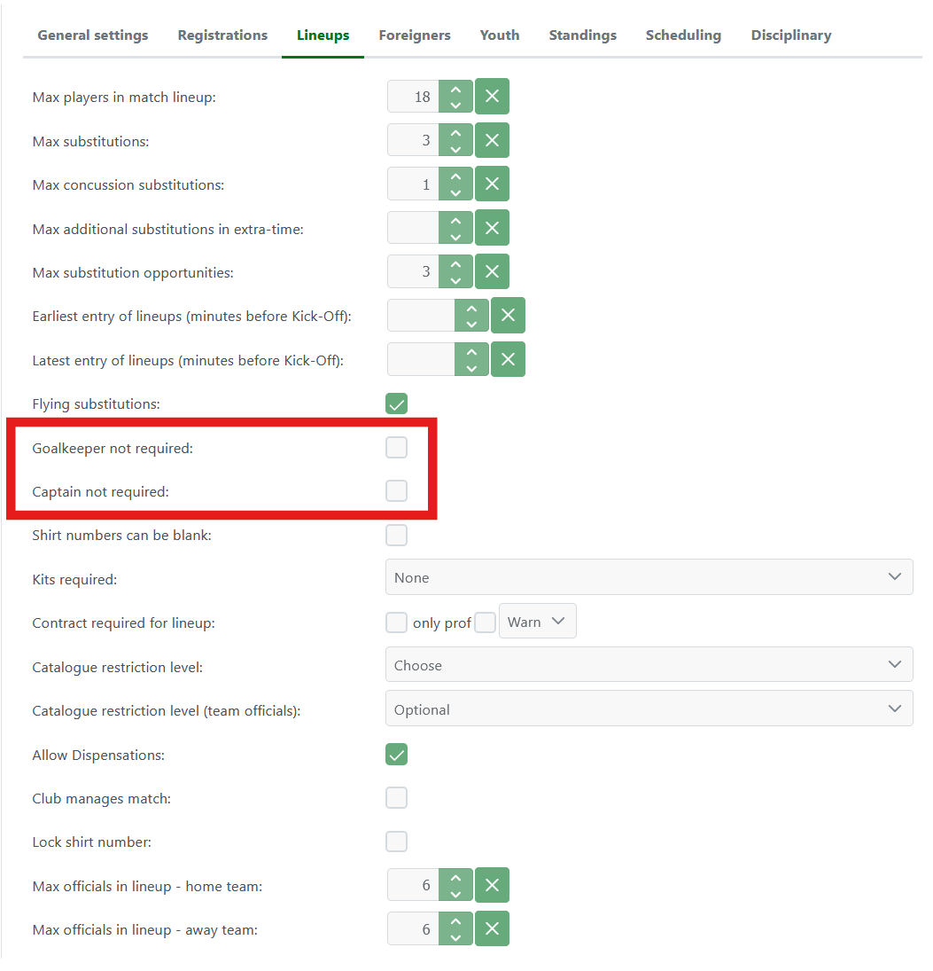This screenshot has height=971, width=933.
Task: Clear the Max substitutions value
Action: click(x=492, y=140)
